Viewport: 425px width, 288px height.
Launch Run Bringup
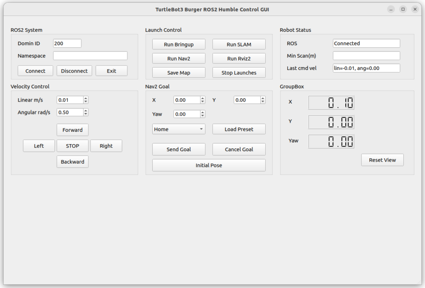tap(178, 44)
